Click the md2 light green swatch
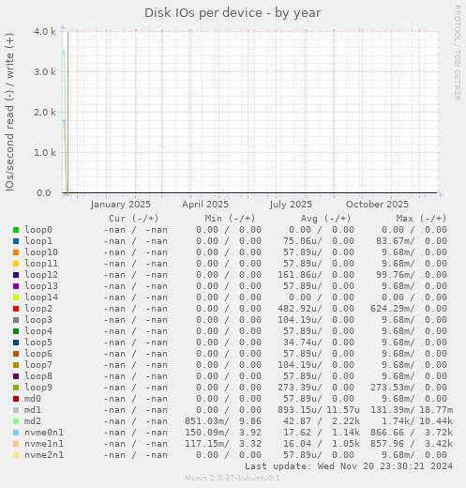The width and height of the screenshot is (466, 488). tap(16, 421)
